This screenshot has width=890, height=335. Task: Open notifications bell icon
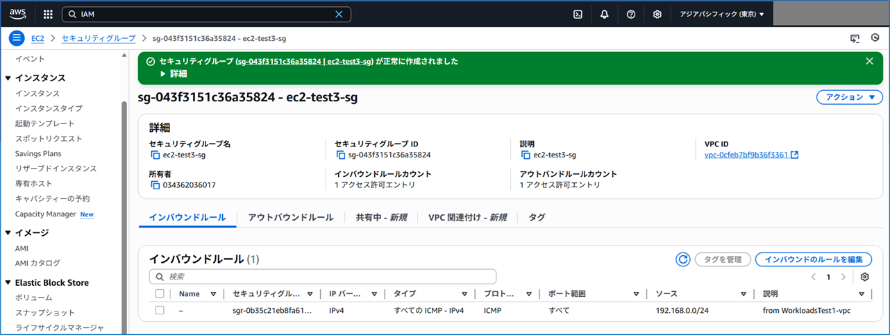pyautogui.click(x=604, y=14)
